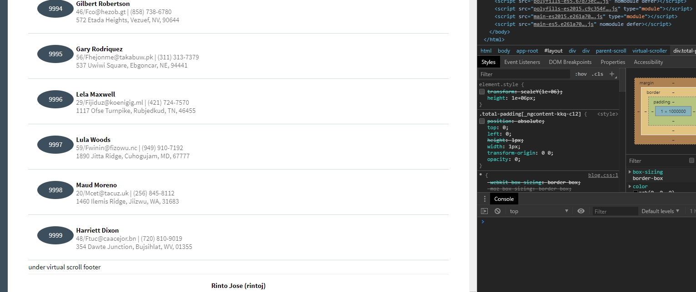Click the under virtual scroll footer text
Image resolution: width=696 pixels, height=292 pixels.
tap(65, 267)
